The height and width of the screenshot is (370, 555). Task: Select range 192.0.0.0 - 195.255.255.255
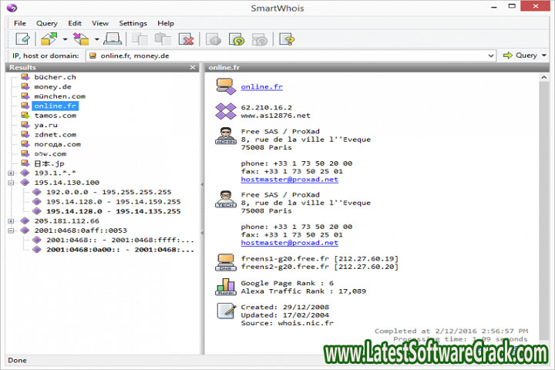(109, 192)
